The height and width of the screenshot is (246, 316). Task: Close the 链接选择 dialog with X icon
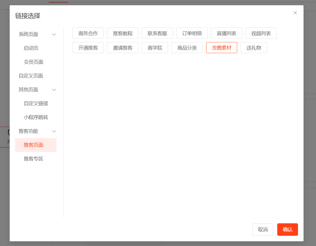click(295, 13)
